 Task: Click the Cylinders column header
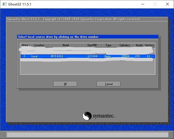click(125, 45)
